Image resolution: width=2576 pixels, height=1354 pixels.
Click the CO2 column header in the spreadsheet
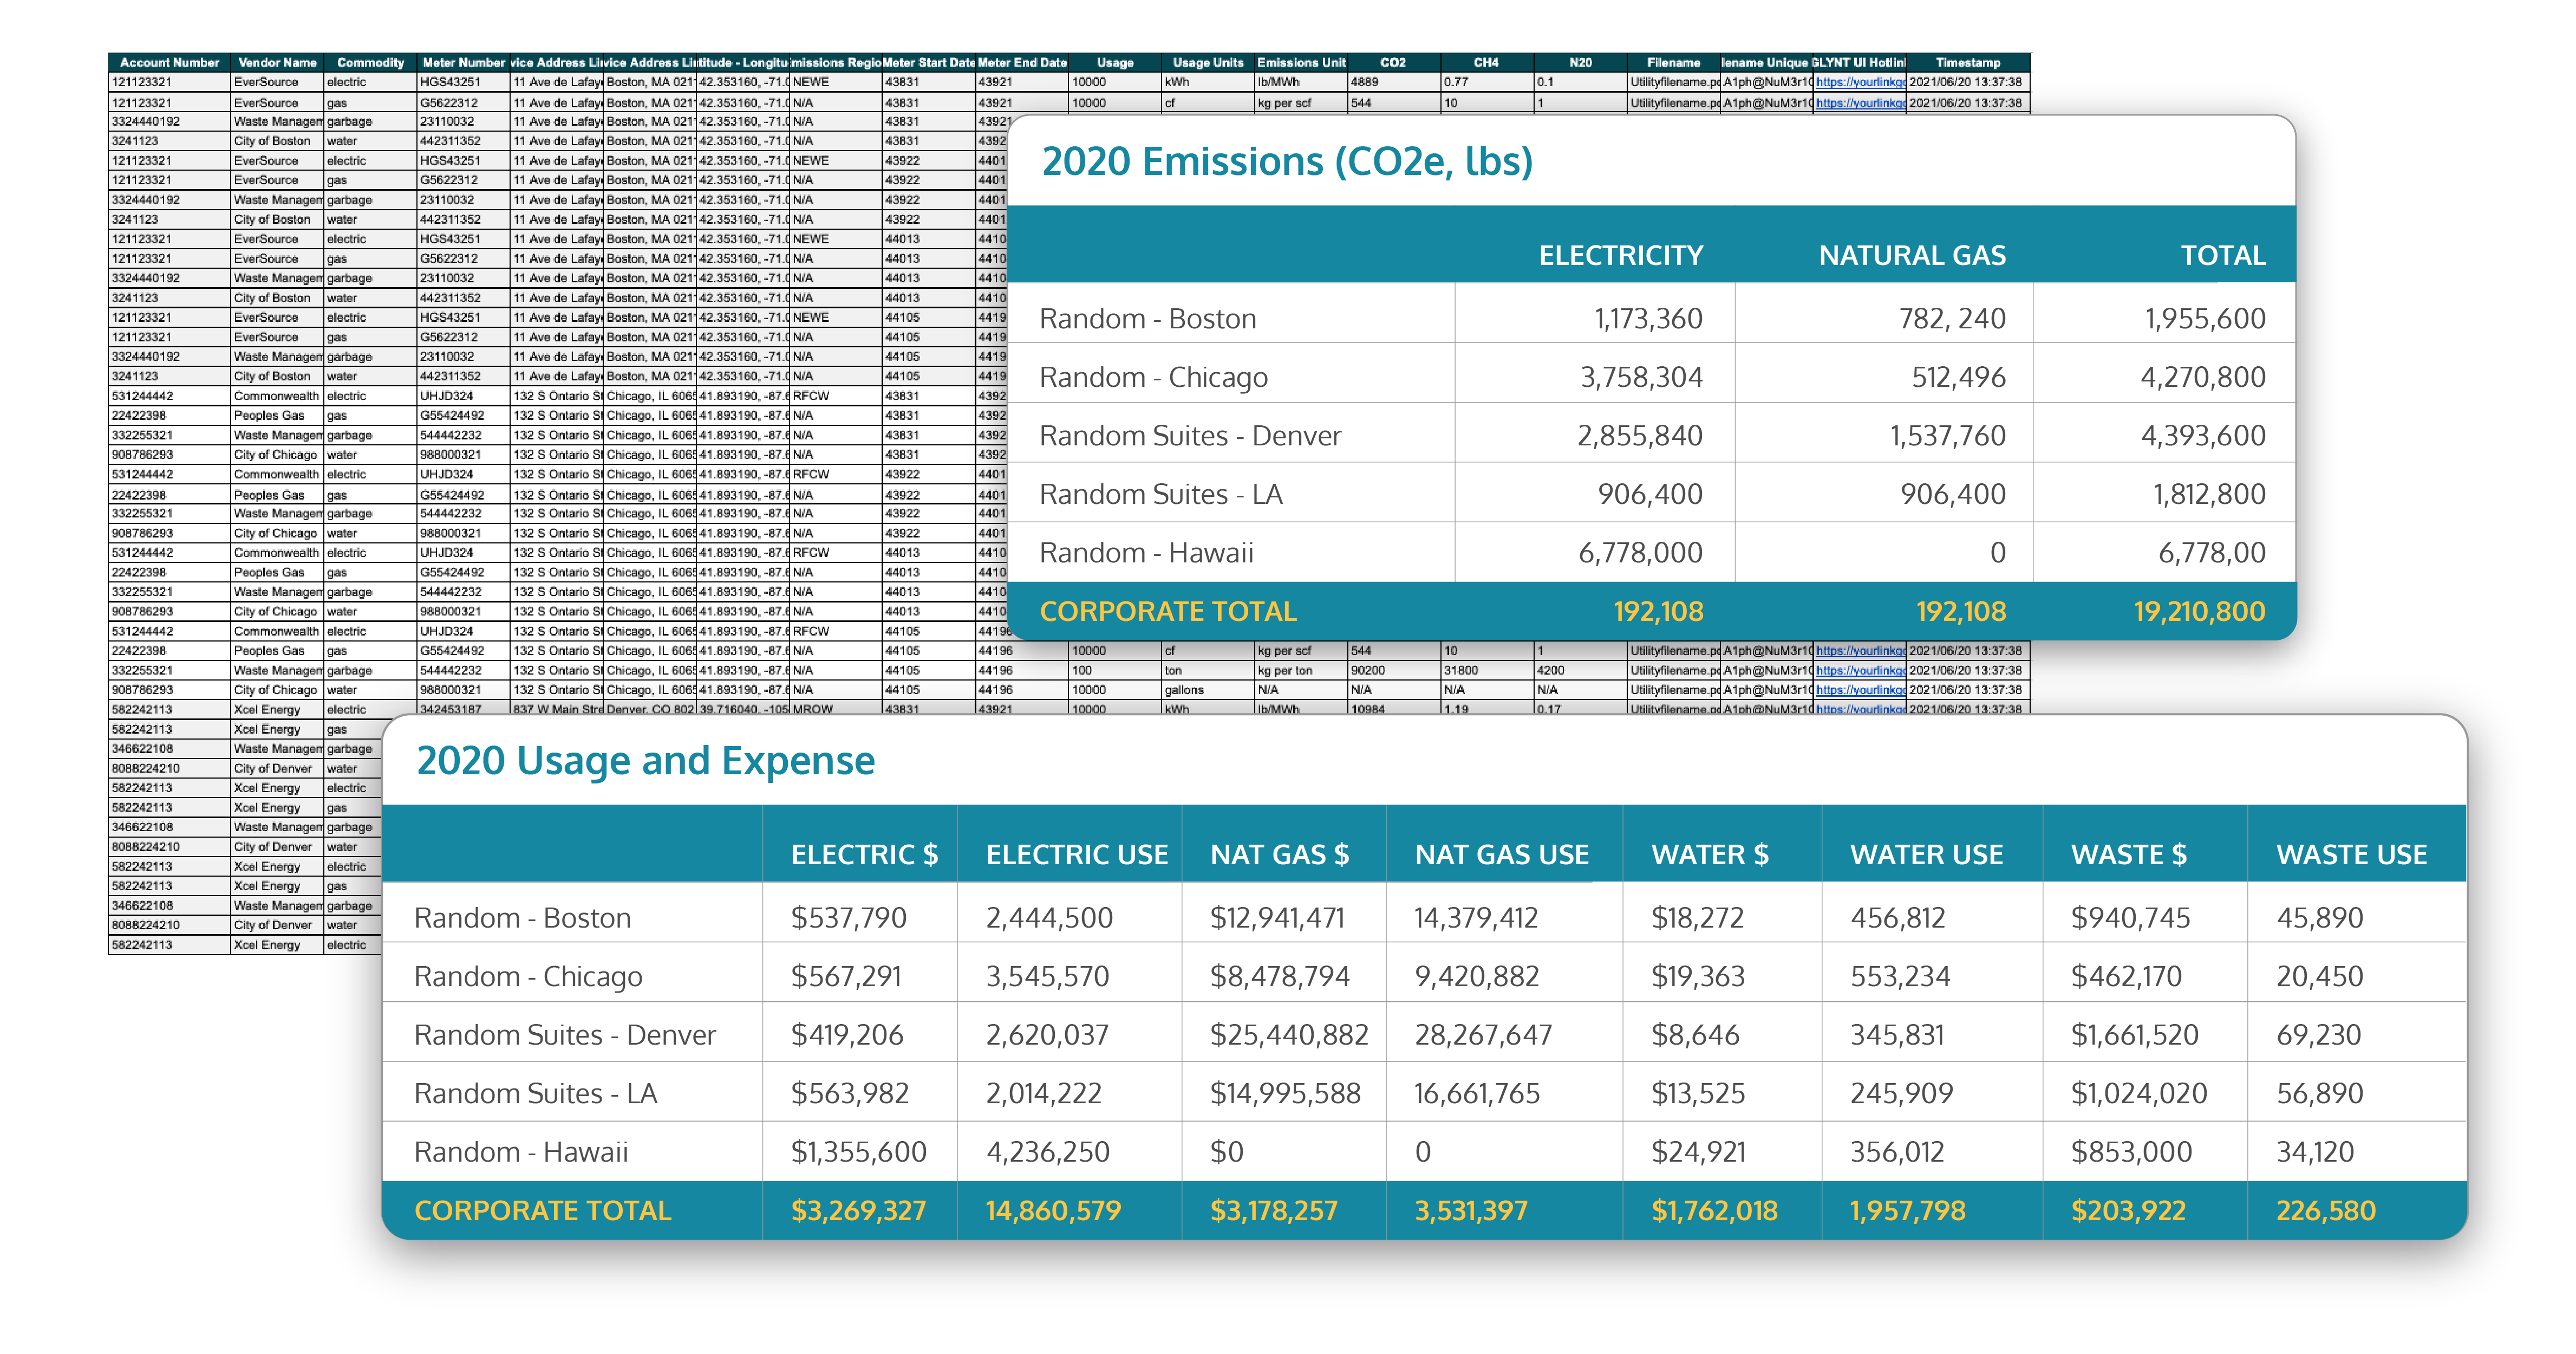1392,62
